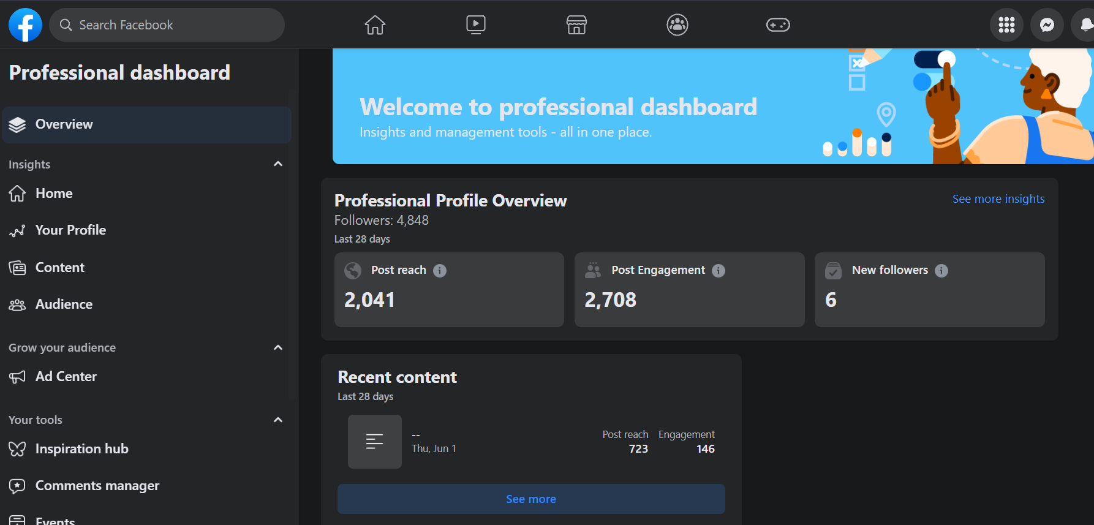Collapse the Grow your audience section
This screenshot has height=525, width=1094.
(278, 347)
